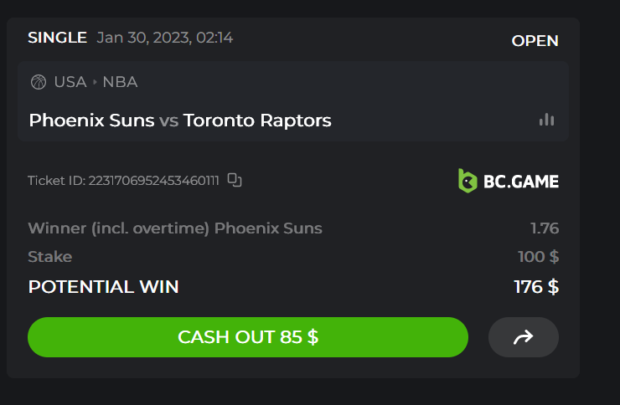Image resolution: width=620 pixels, height=405 pixels.
Task: Click the BC.GAME brand name text
Action: pos(520,181)
